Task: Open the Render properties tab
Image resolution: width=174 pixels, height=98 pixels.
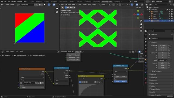Action: pyautogui.click(x=146, y=39)
